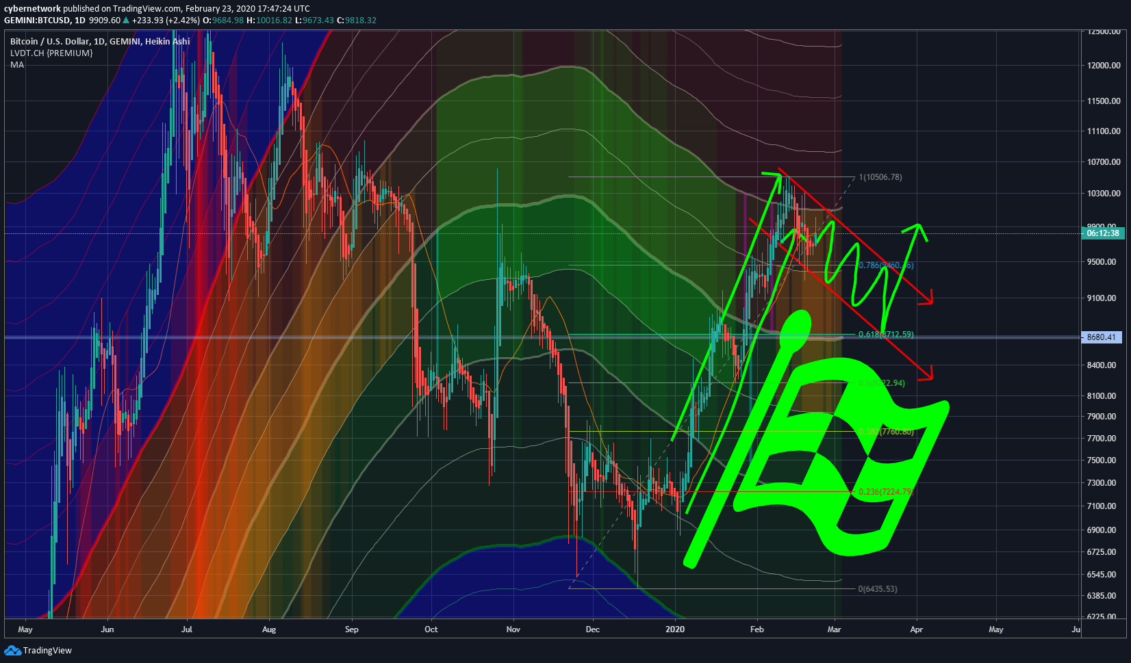Viewport: 1131px width, 663px height.
Task: Click the 6545.00 price axis label
Action: 1102,574
